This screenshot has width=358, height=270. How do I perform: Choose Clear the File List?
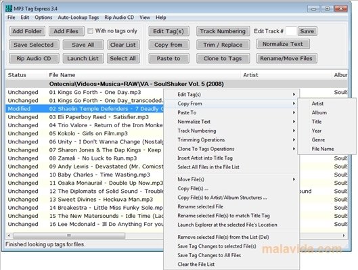click(x=231, y=265)
